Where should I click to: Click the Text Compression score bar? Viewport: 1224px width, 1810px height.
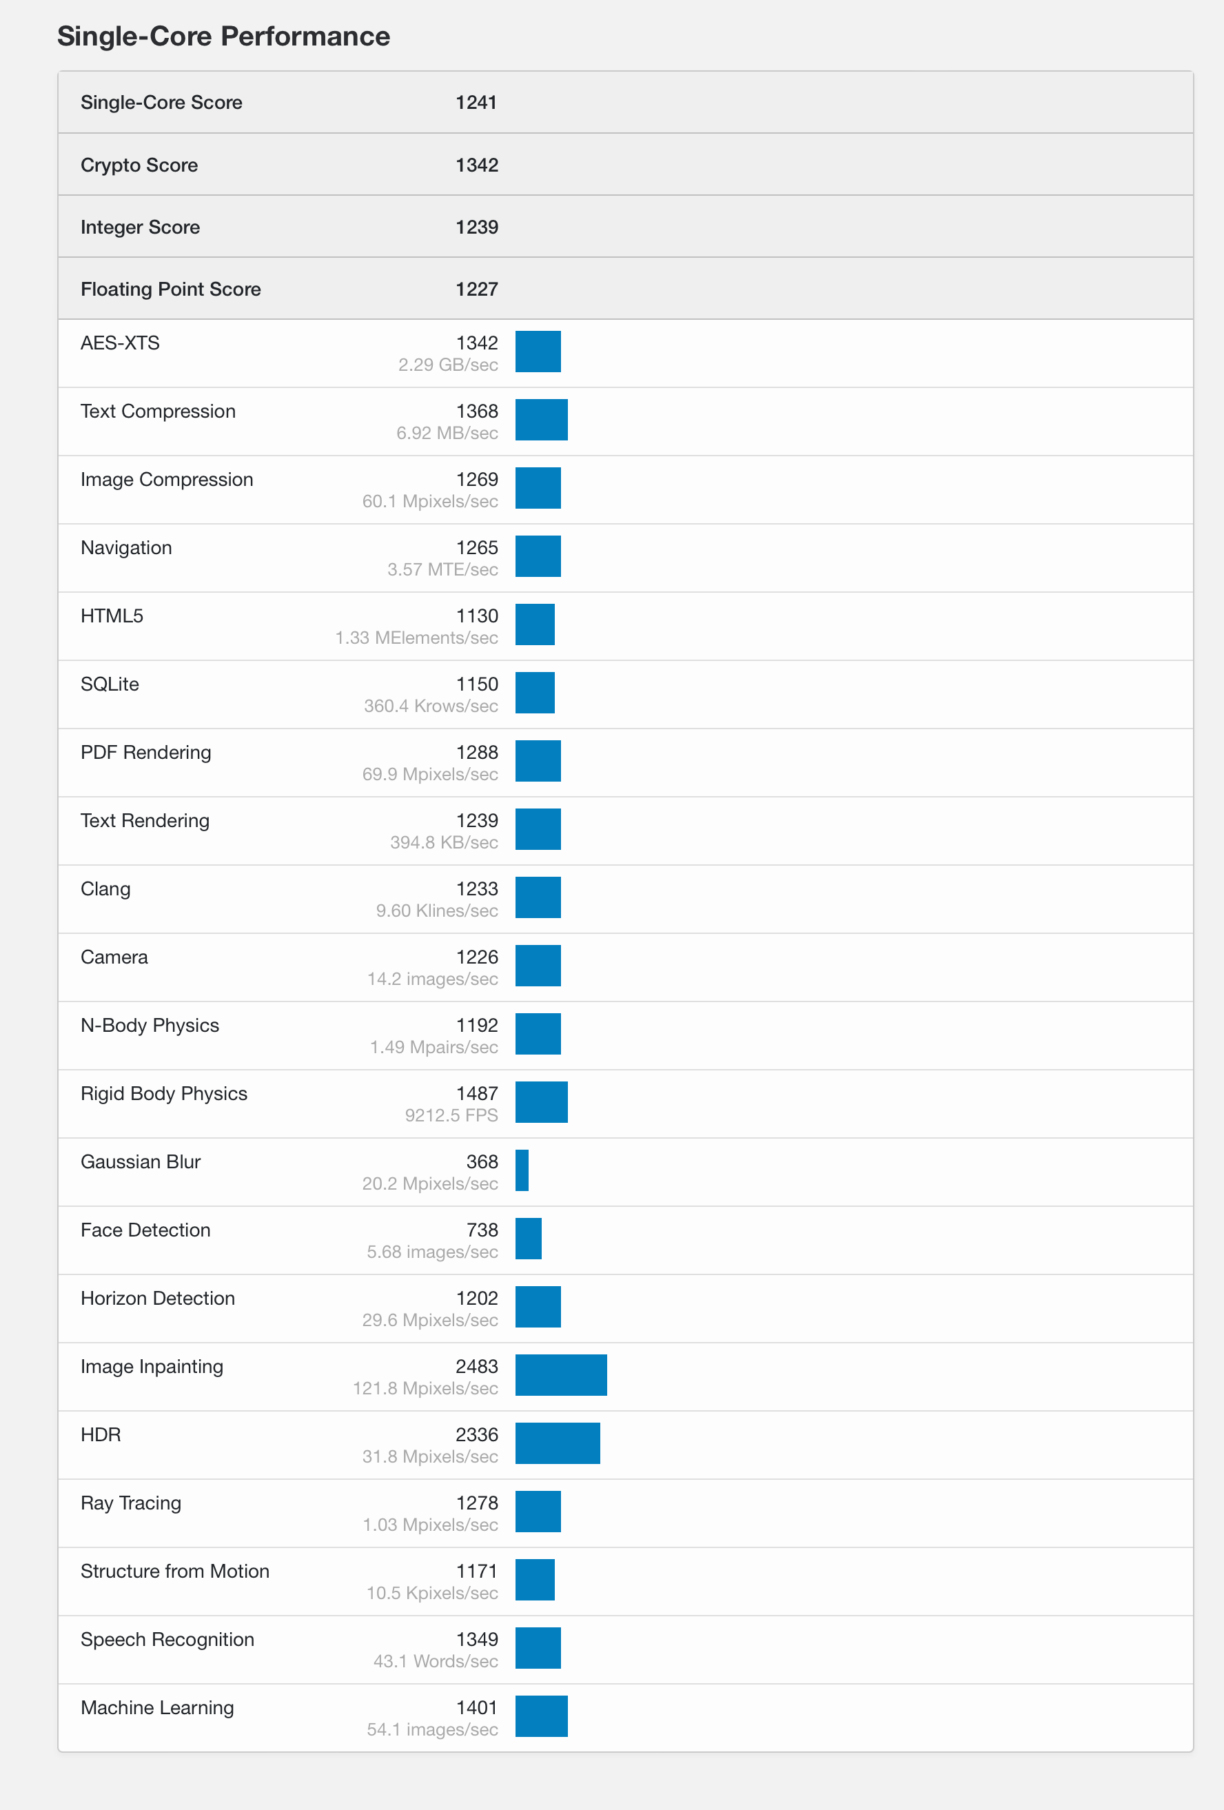[x=541, y=420]
